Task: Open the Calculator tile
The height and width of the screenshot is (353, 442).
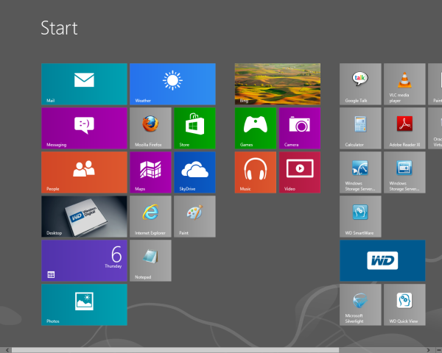Action: [360, 128]
